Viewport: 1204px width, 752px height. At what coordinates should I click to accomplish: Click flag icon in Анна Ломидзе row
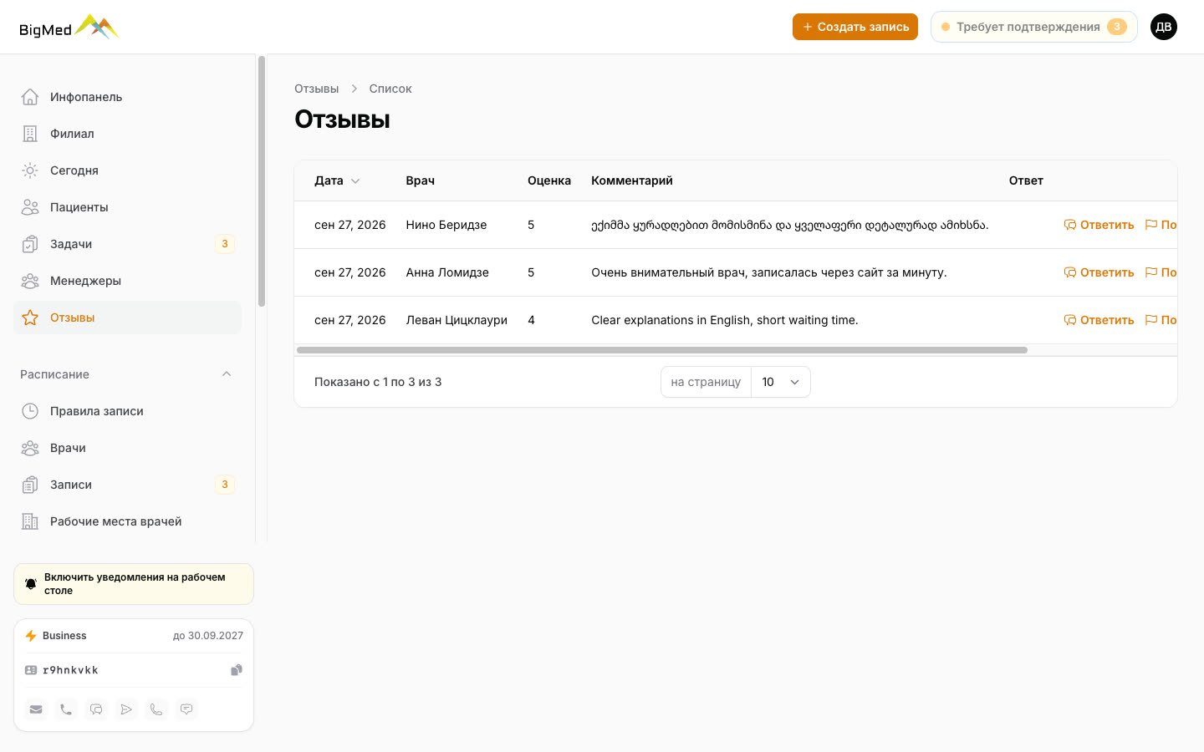pos(1151,272)
